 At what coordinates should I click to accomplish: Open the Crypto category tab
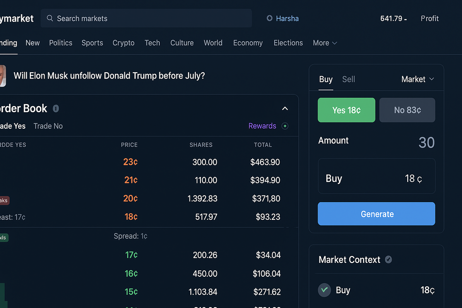[123, 43]
